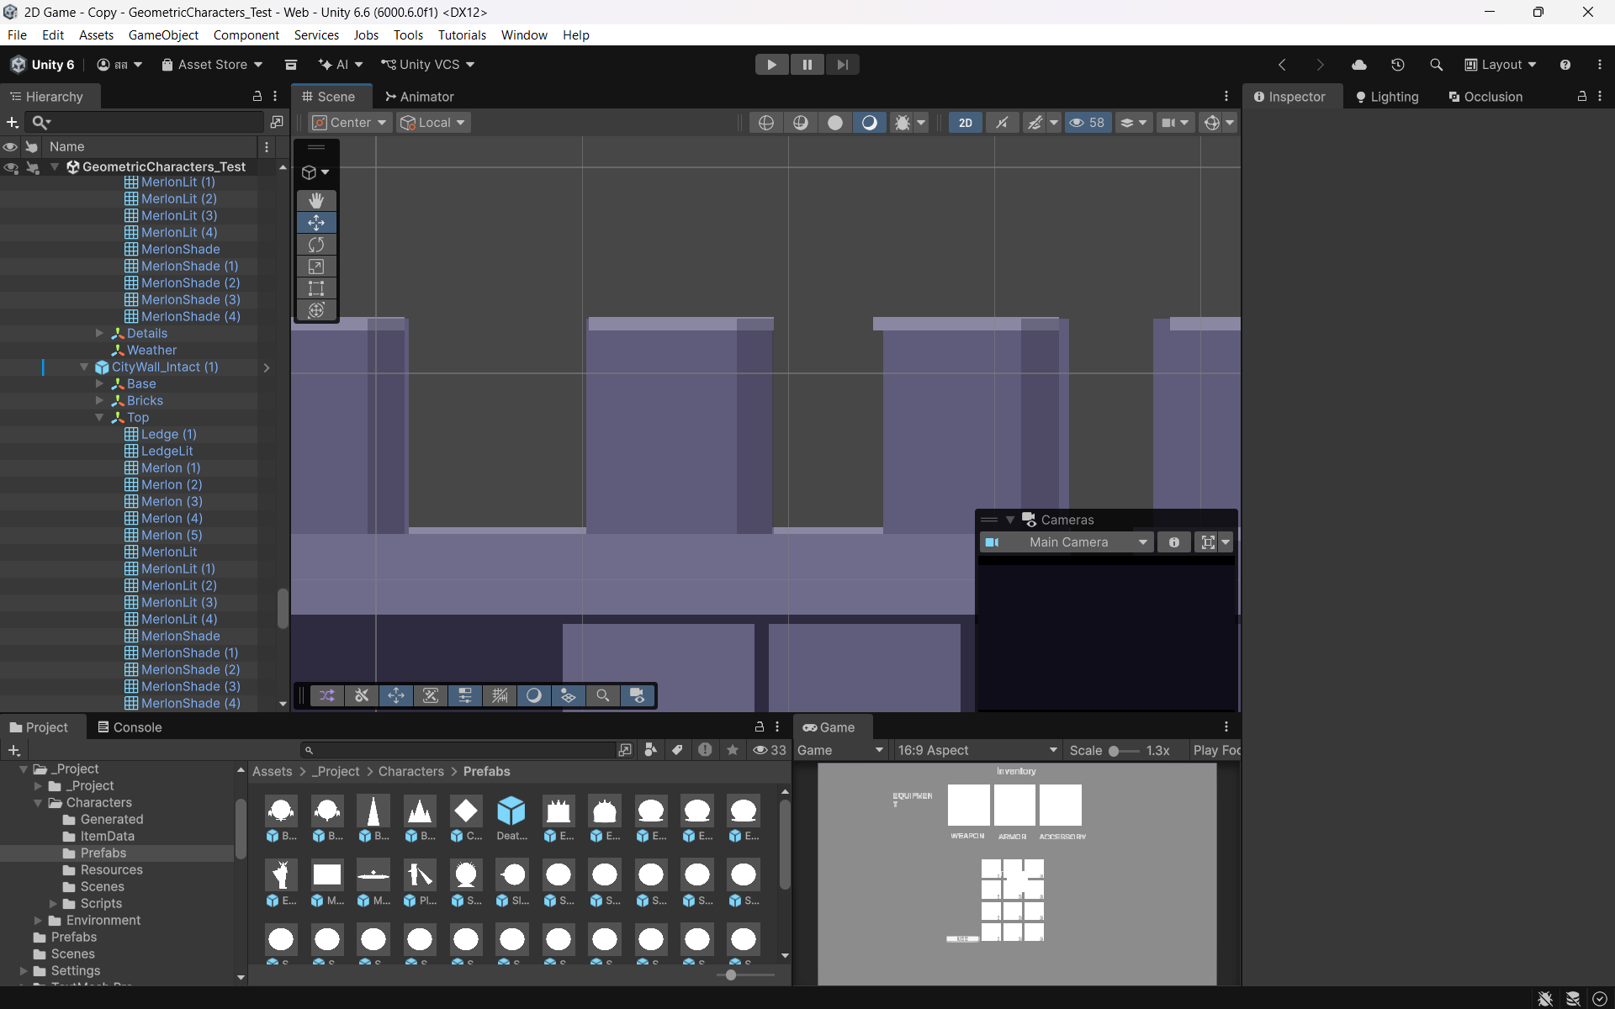Toggle visibility of GeometricCharacters_Test scene

click(10, 167)
